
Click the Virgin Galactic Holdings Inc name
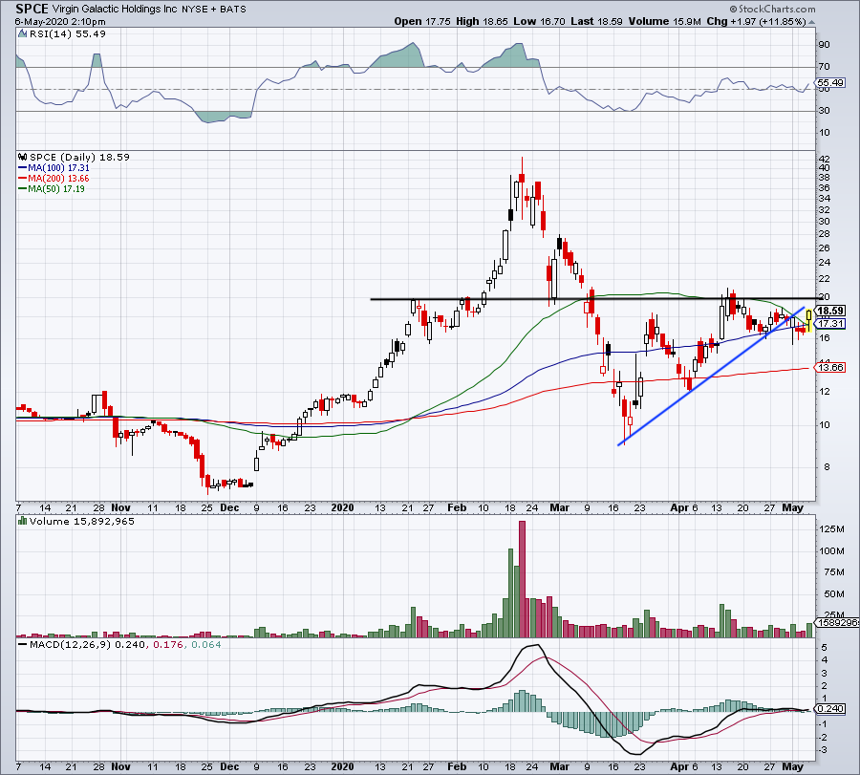tap(115, 10)
